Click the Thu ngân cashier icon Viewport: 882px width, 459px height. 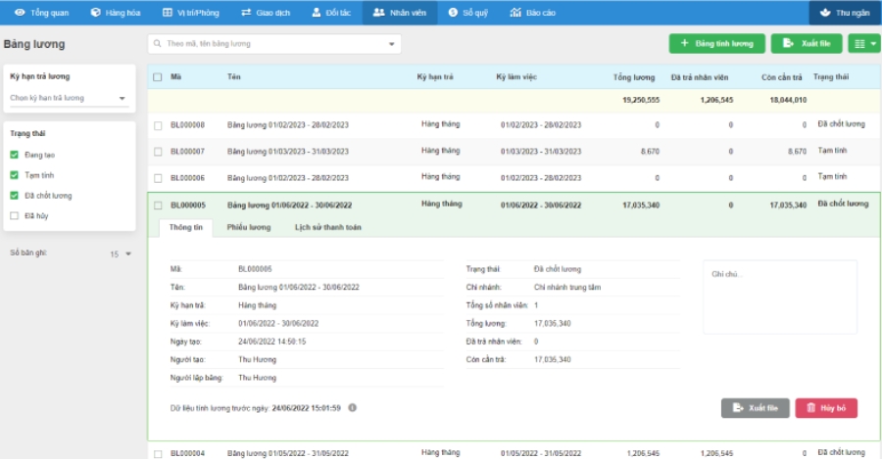(825, 13)
